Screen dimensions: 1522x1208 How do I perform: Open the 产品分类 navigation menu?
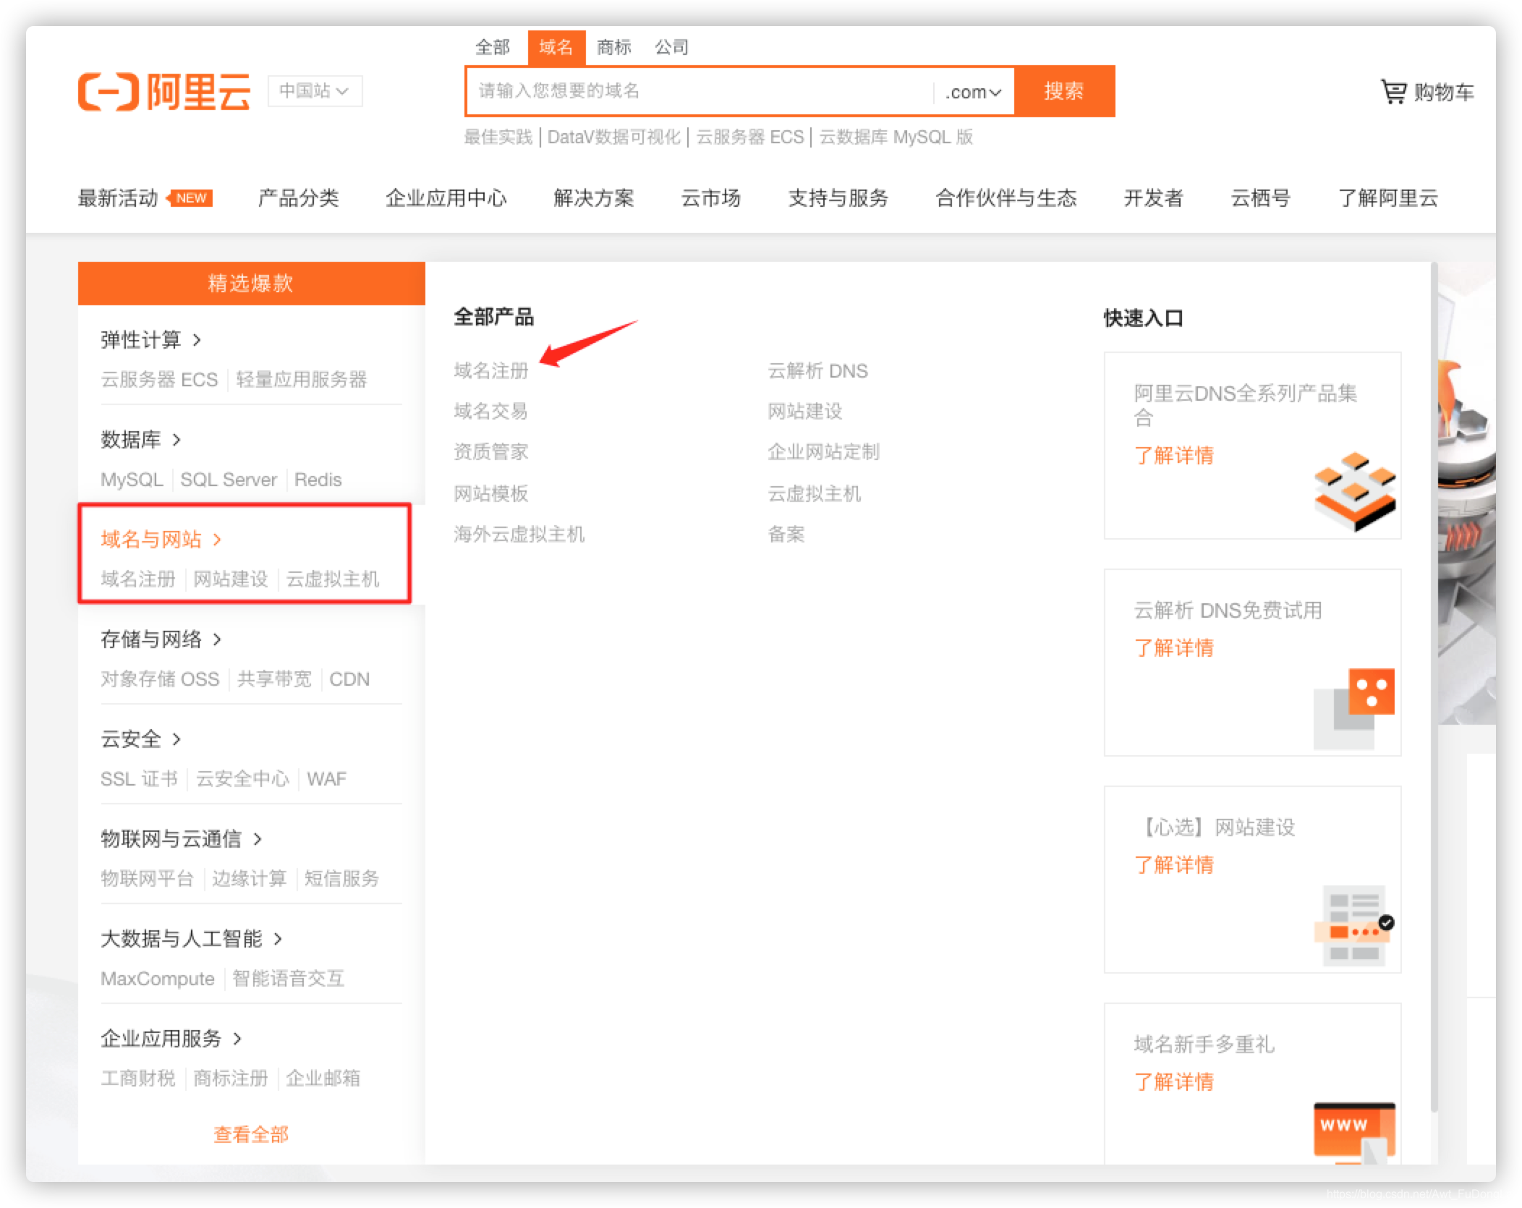coord(298,198)
